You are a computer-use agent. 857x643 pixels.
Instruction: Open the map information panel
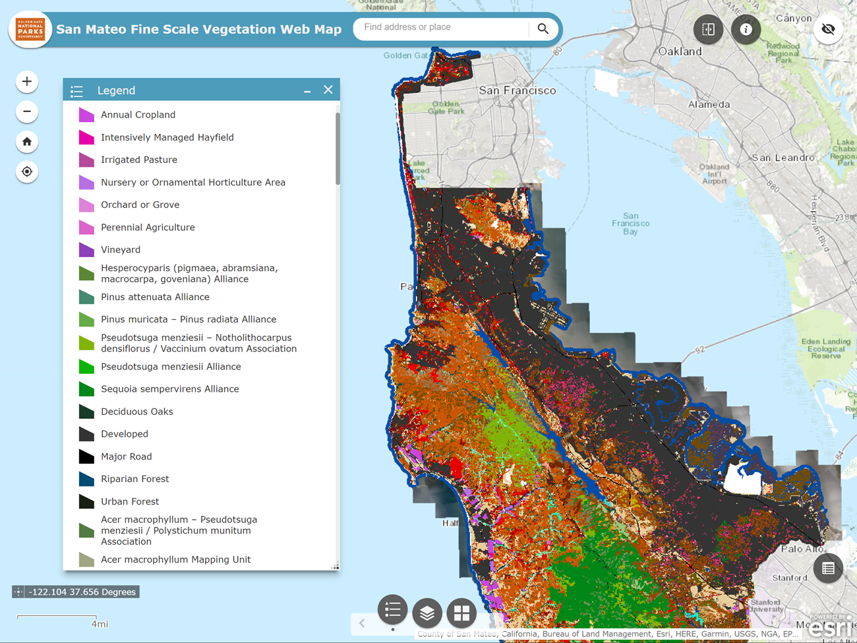tap(746, 29)
